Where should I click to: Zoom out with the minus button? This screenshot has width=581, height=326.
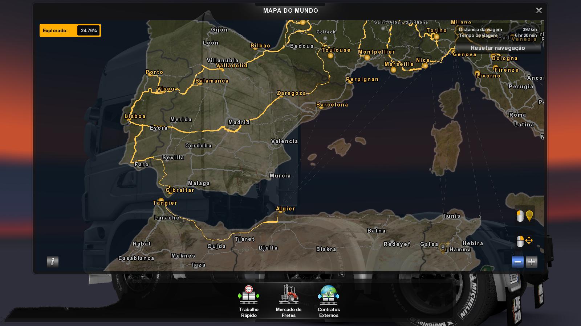518,262
